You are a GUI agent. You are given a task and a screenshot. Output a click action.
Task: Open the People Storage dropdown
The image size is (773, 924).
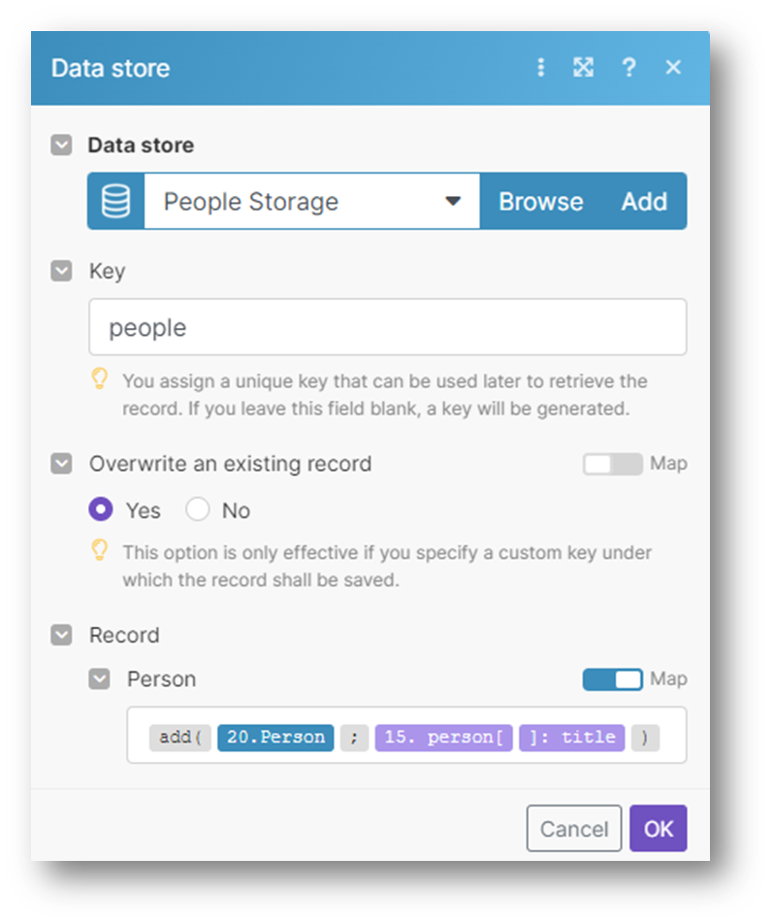[452, 202]
